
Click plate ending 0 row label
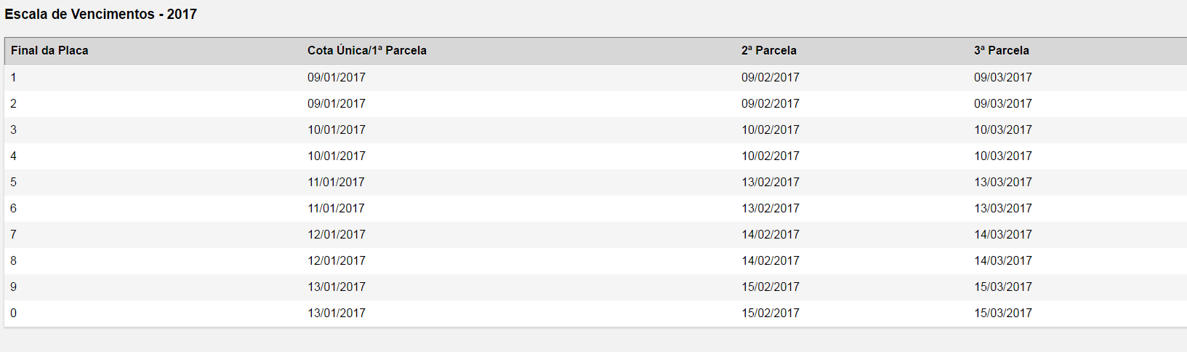[x=13, y=313]
